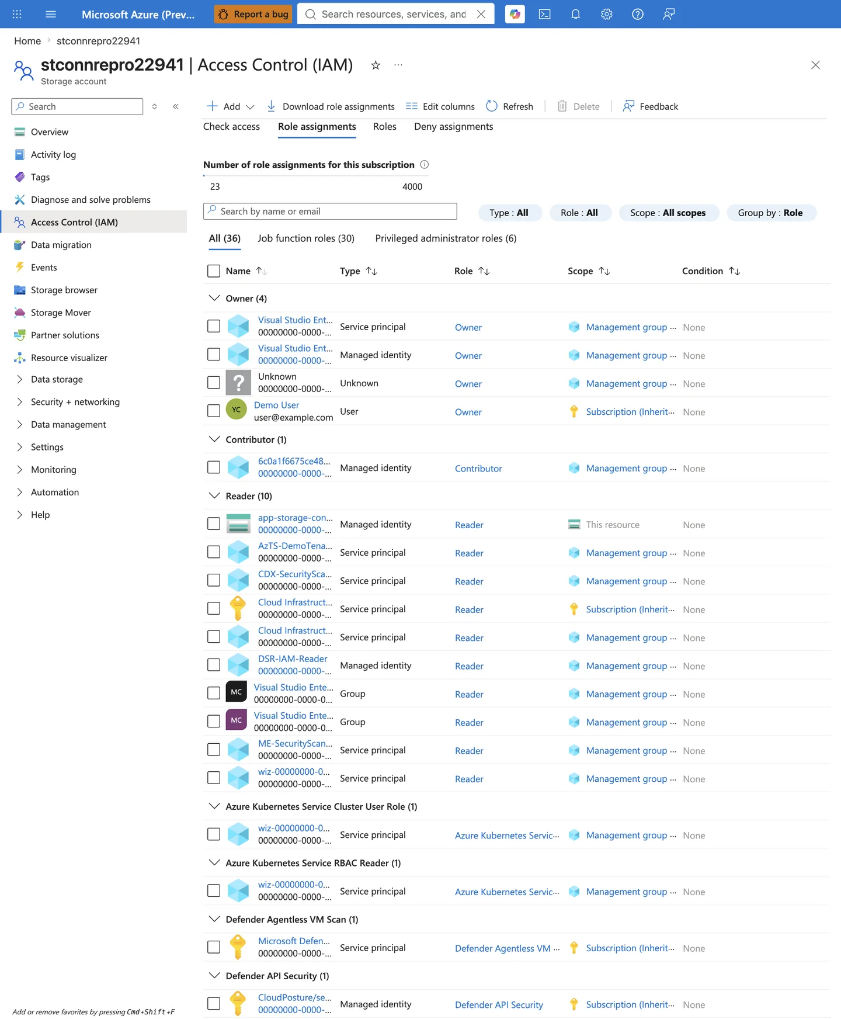Select the Unknown owner row checkbox

click(214, 383)
